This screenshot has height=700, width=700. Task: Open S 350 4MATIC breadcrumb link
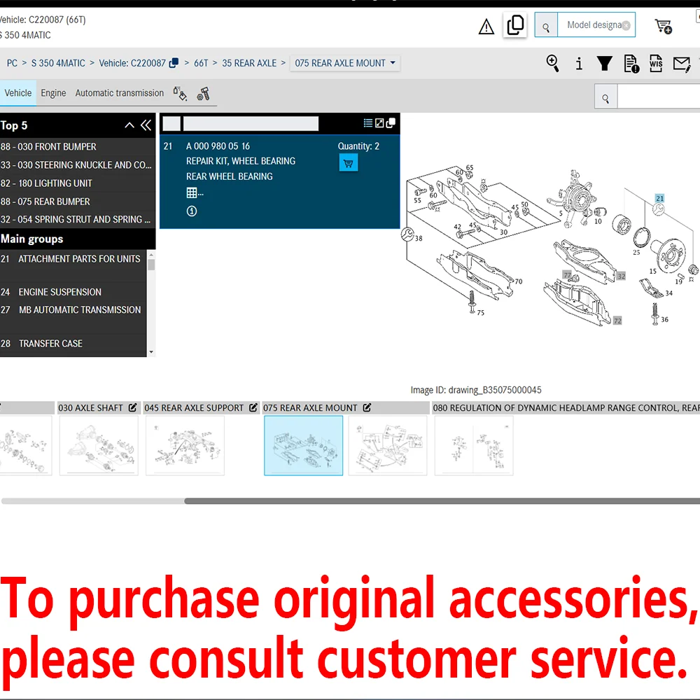click(x=58, y=63)
